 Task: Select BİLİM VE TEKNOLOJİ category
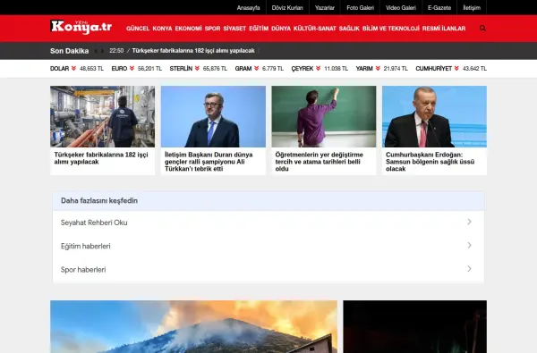point(391,29)
